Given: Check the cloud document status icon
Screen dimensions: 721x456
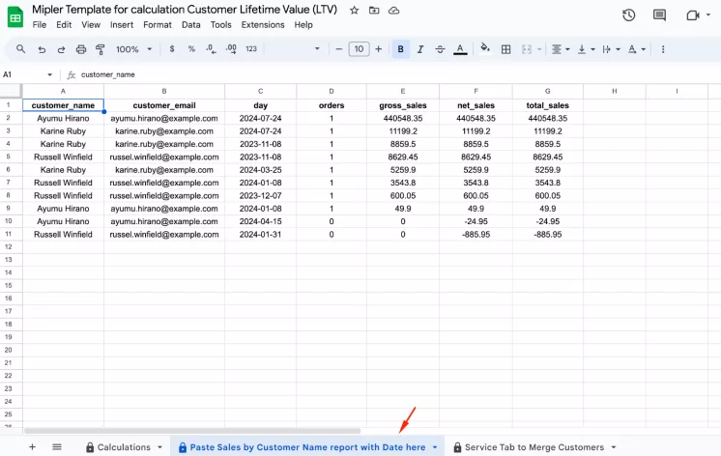Looking at the screenshot, I should tap(393, 10).
